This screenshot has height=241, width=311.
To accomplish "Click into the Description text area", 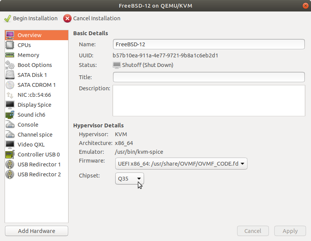I will point(209,101).
